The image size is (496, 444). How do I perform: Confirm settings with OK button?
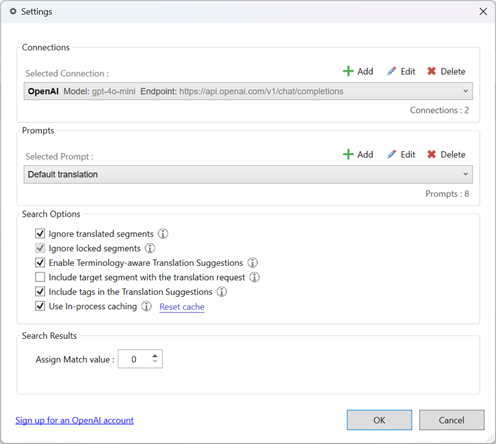379,420
